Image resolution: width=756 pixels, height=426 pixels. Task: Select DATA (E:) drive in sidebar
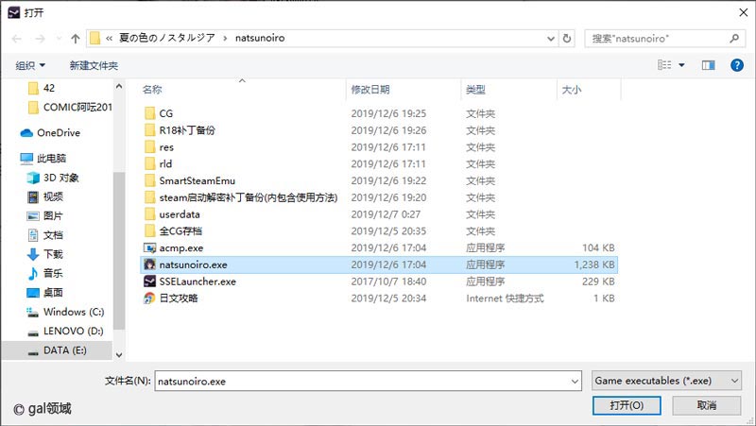pyautogui.click(x=66, y=349)
